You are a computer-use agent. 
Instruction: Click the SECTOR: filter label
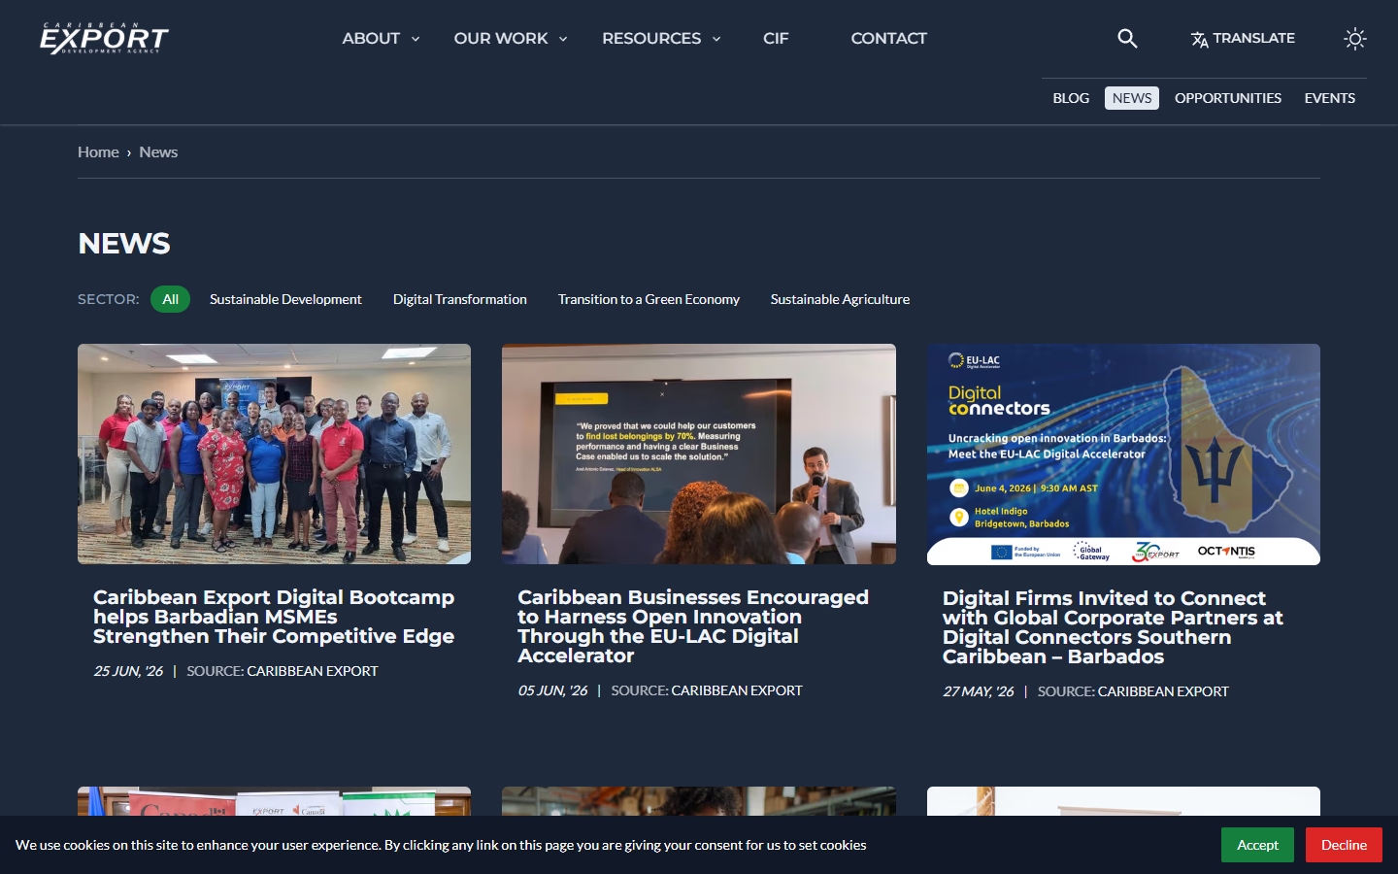click(109, 299)
